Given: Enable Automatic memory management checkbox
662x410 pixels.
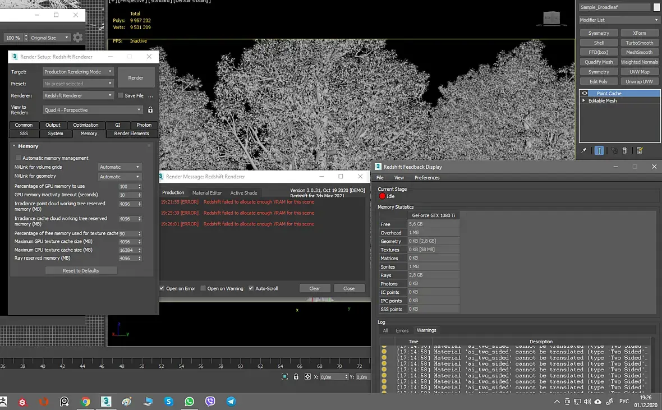Looking at the screenshot, I should pyautogui.click(x=18, y=158).
